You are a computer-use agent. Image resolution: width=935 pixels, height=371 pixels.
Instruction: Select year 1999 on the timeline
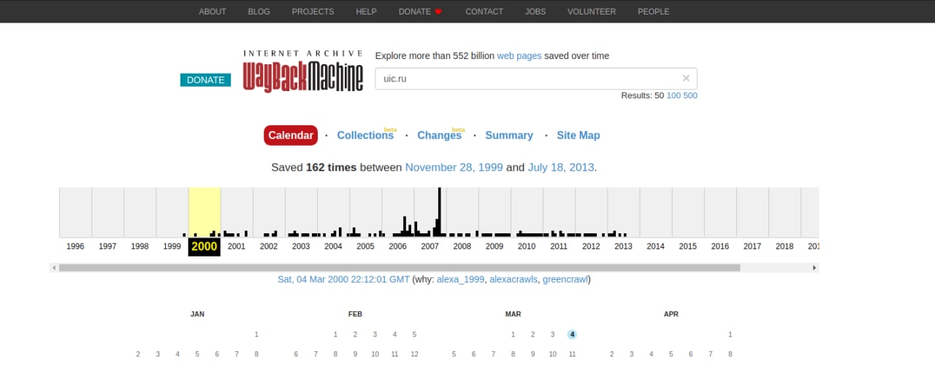pos(172,246)
